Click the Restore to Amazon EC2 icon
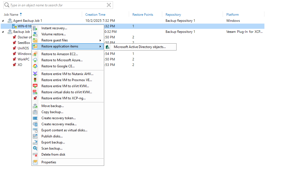This screenshot has width=281, height=189. (35, 54)
